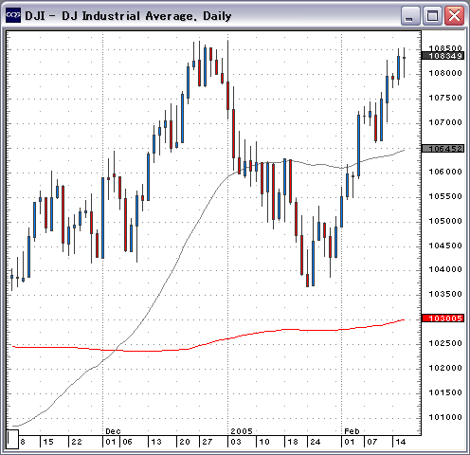Minimize the DJI chart window
The width and height of the screenshot is (470, 455).
point(410,15)
